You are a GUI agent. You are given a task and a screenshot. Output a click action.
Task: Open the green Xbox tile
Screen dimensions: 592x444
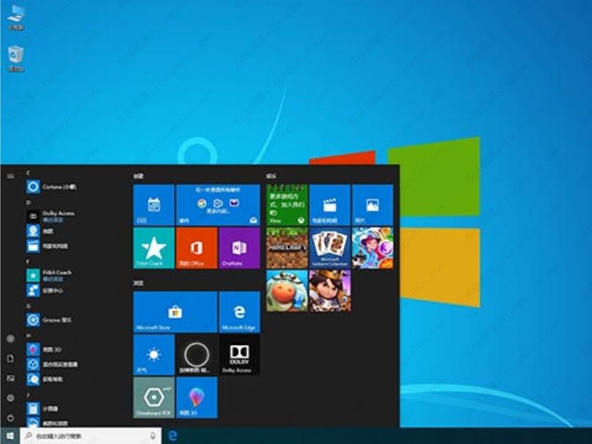coord(287,205)
